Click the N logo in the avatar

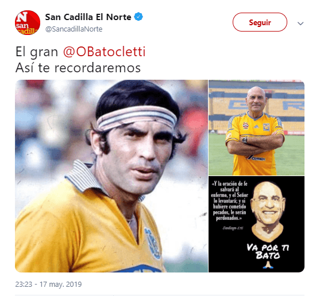pyautogui.click(x=22, y=17)
